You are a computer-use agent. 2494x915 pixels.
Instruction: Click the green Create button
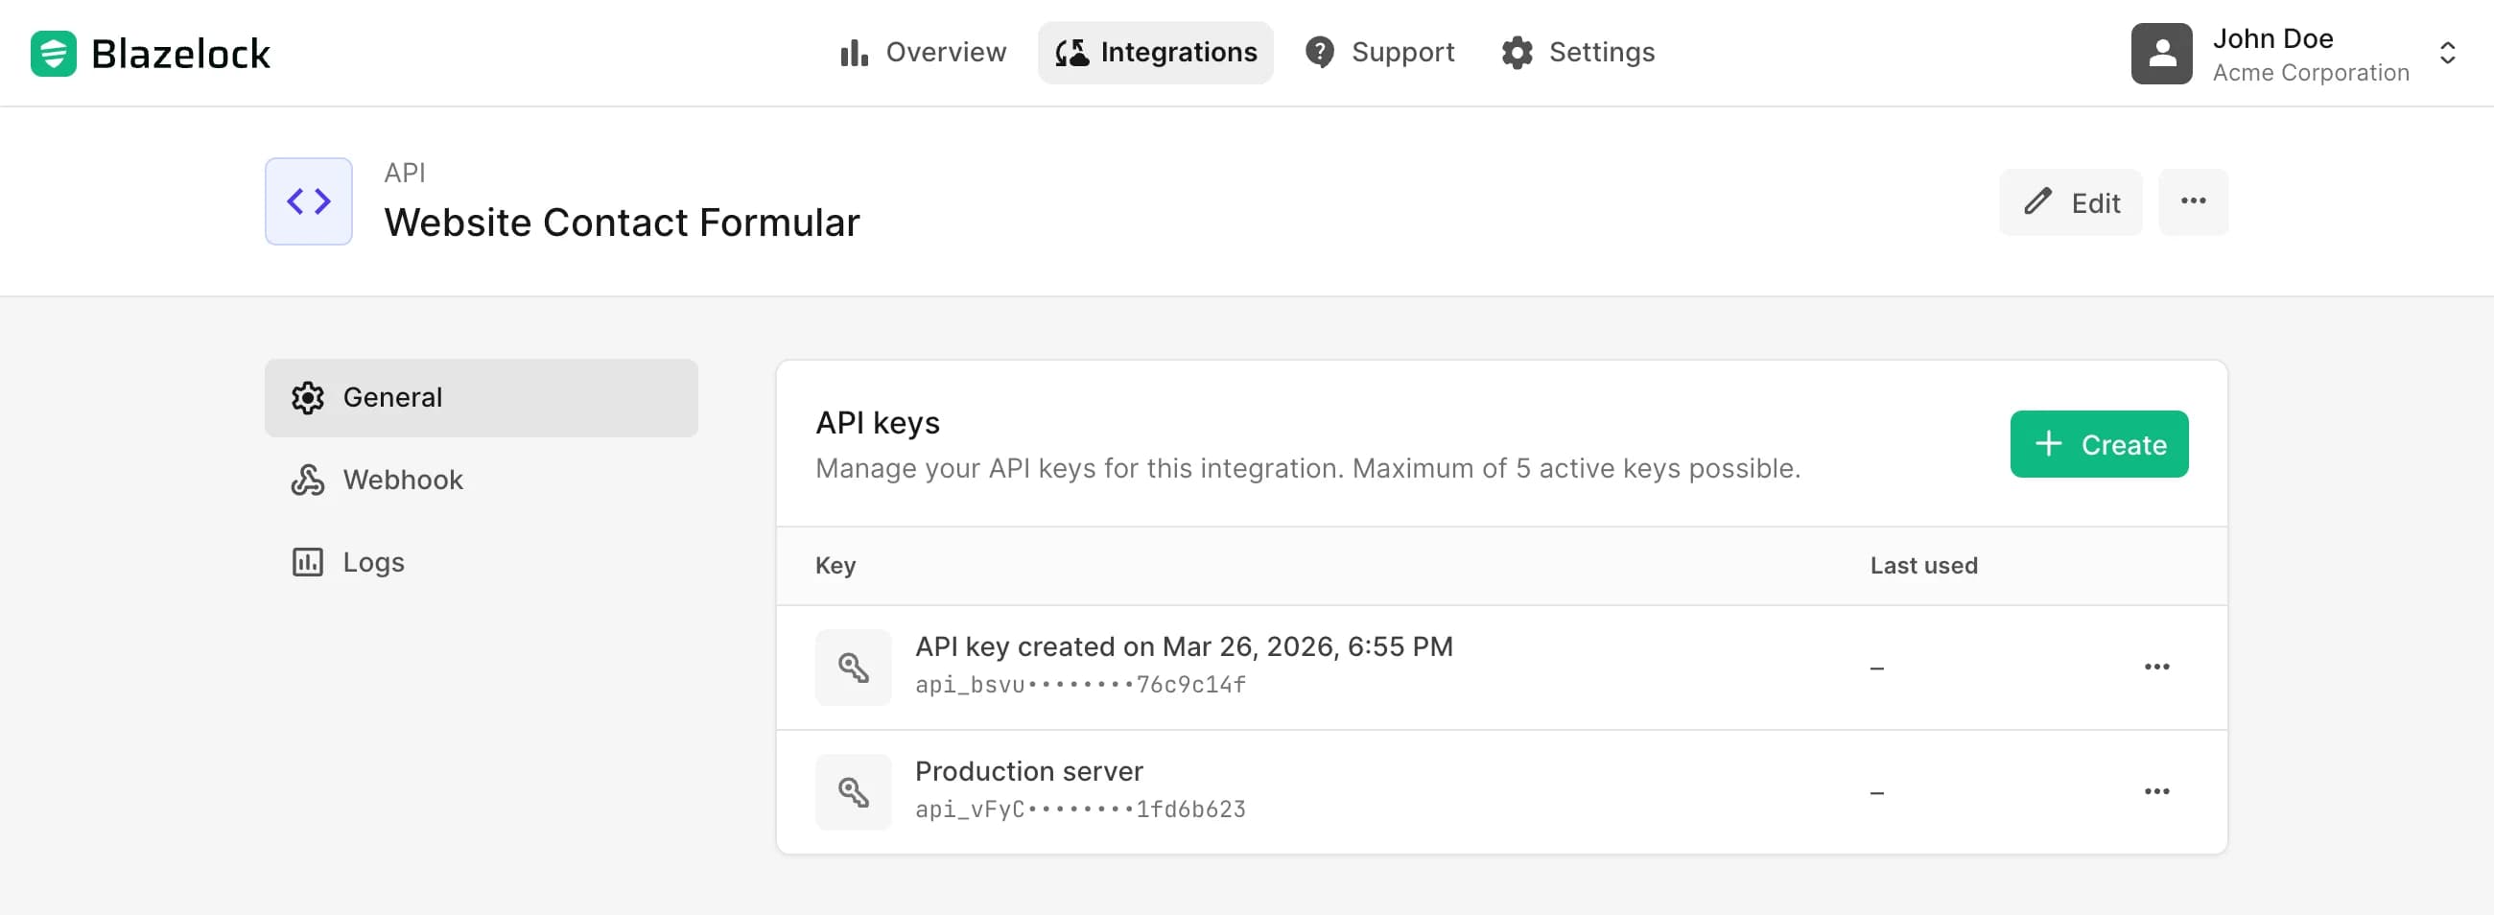tap(2099, 444)
